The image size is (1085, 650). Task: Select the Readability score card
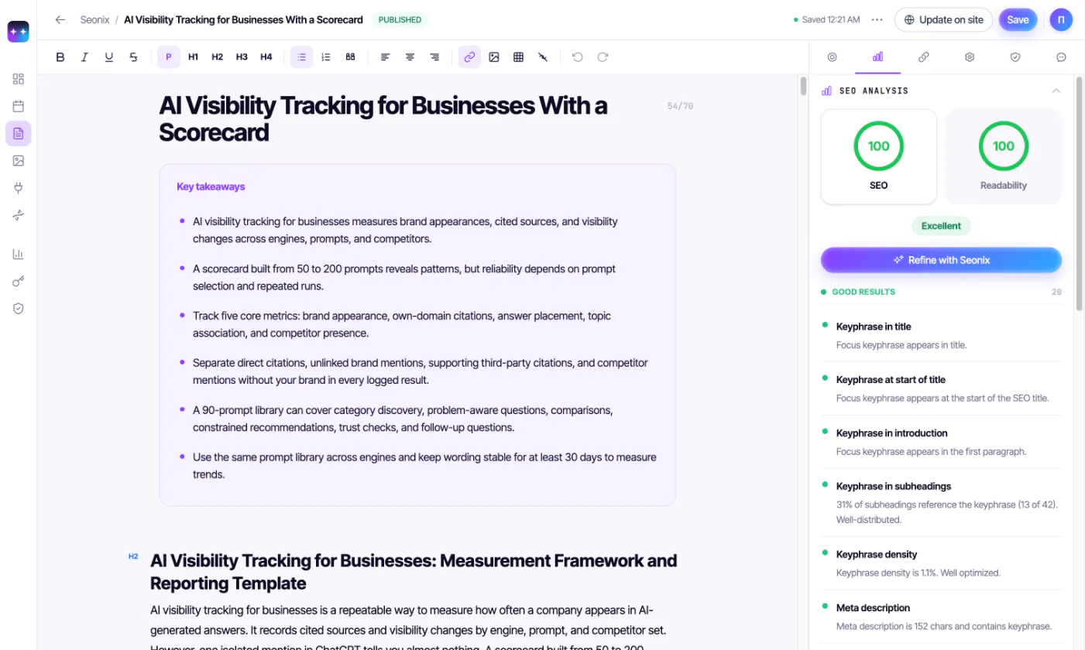pos(1004,156)
